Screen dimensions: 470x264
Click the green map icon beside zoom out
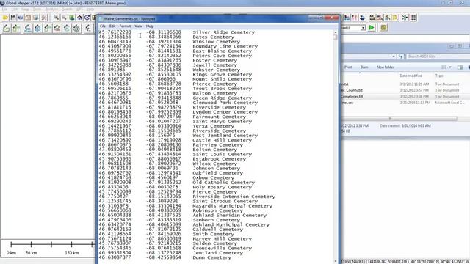click(72, 18)
